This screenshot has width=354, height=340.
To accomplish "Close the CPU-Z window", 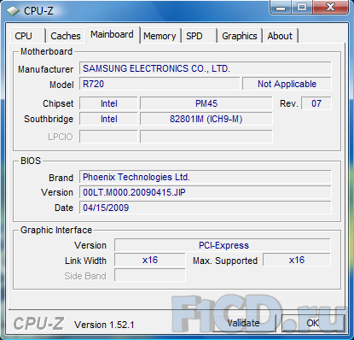I will tap(331, 7).
